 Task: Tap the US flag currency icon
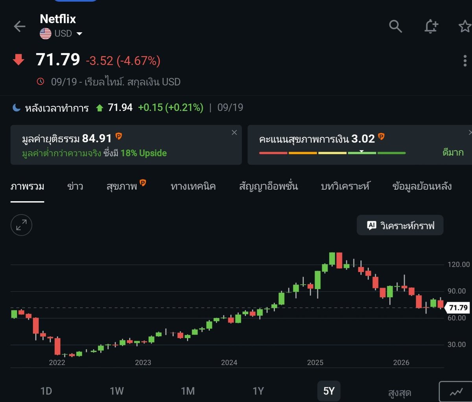tap(46, 33)
